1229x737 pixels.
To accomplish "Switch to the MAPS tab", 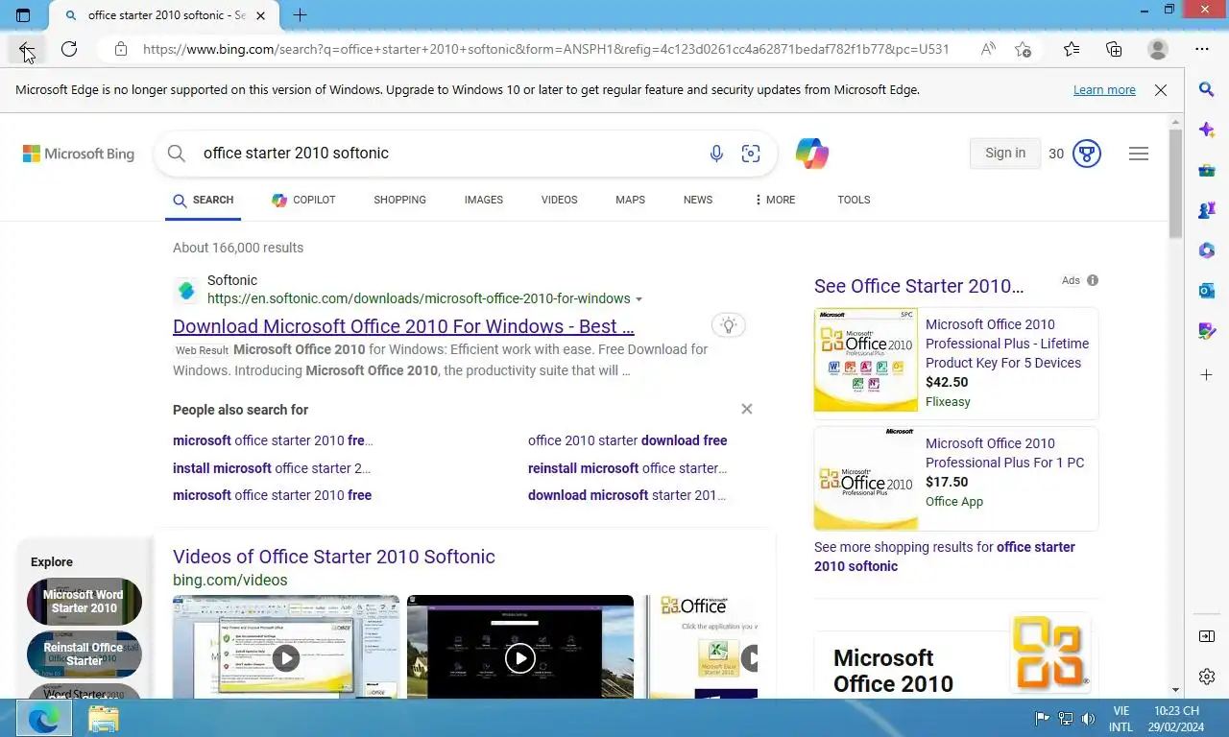I will 630,200.
